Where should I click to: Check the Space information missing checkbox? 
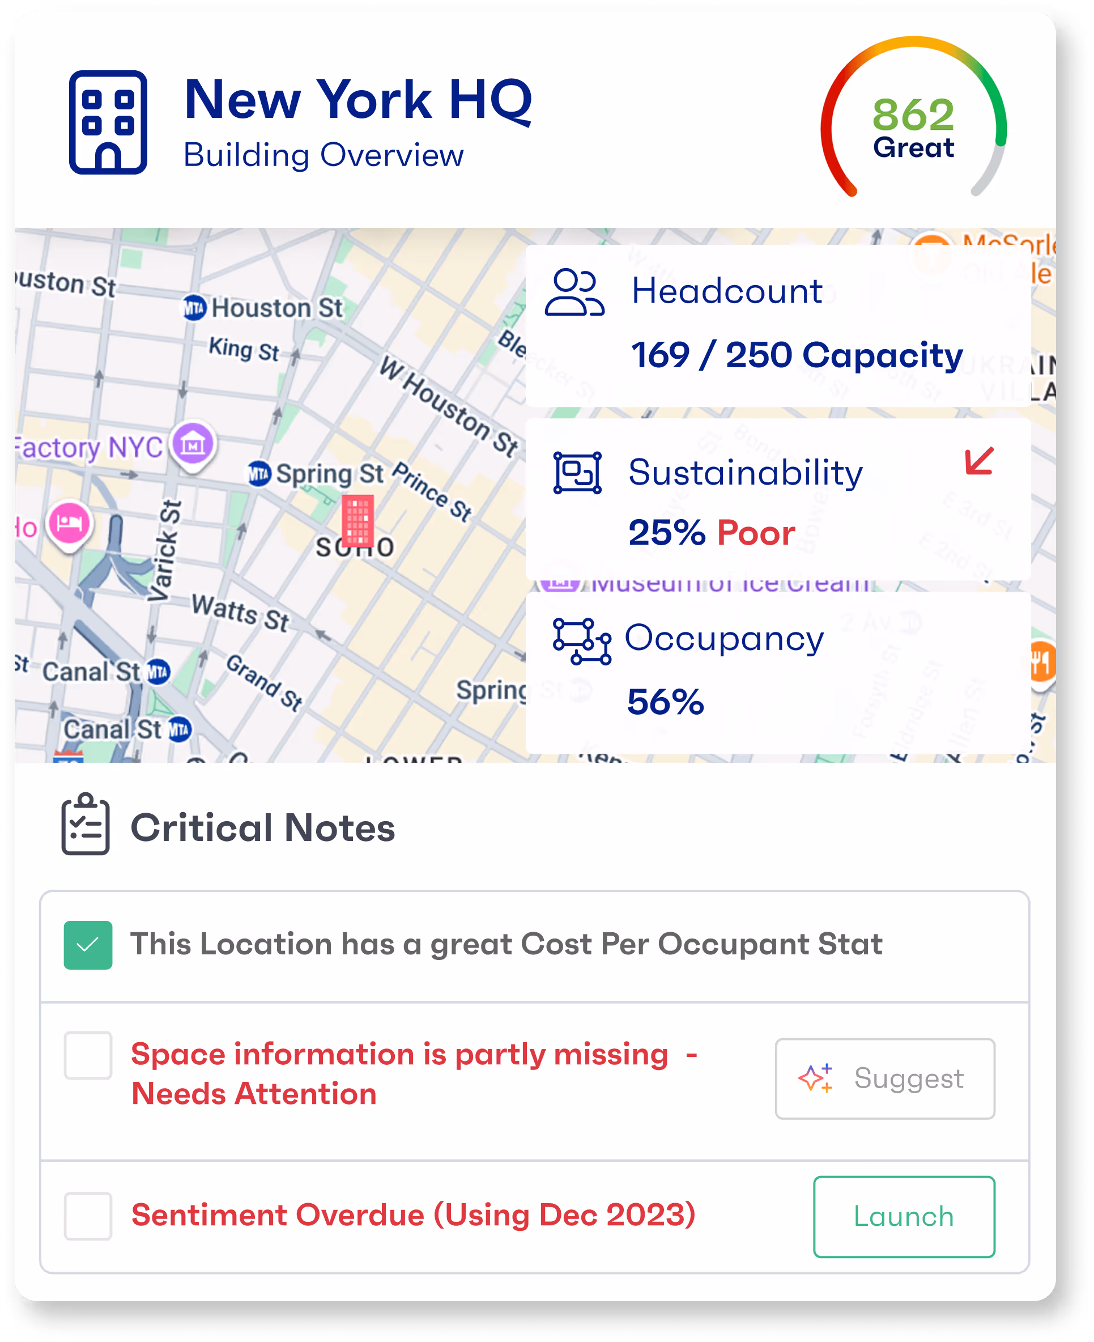coord(88,1055)
